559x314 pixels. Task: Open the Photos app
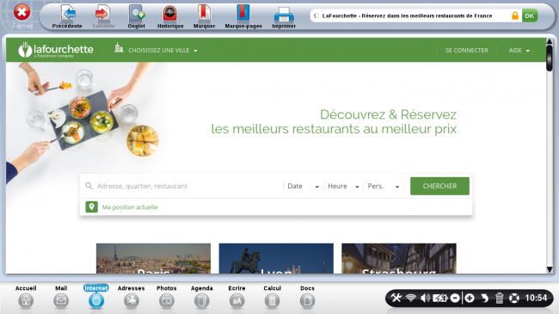pyautogui.click(x=167, y=297)
